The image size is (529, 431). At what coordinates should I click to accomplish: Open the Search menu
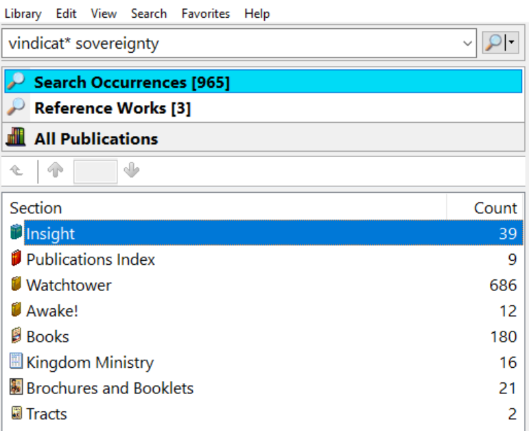(x=149, y=14)
